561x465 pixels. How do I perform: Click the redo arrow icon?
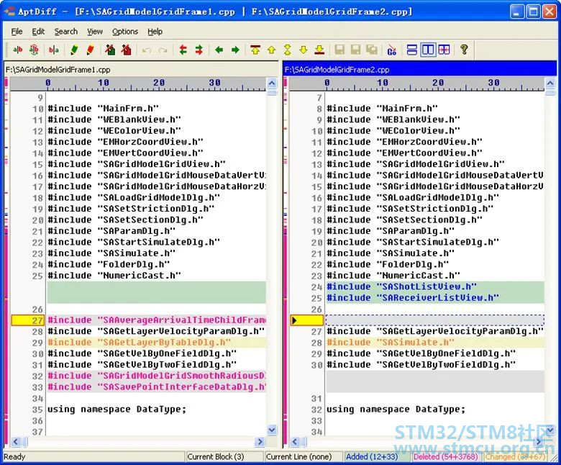[163, 50]
